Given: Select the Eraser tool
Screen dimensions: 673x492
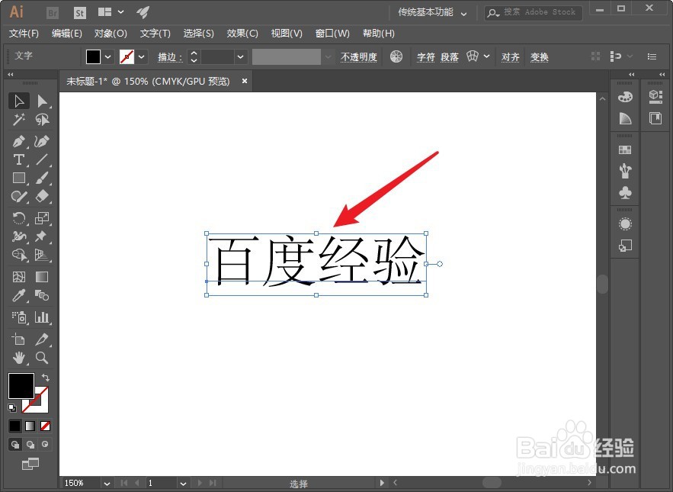Looking at the screenshot, I should (42, 196).
